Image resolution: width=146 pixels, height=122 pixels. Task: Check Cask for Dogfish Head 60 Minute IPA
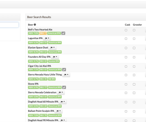126,102
